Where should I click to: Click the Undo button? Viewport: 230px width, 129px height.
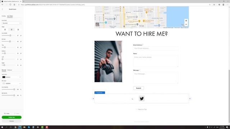click(7, 114)
